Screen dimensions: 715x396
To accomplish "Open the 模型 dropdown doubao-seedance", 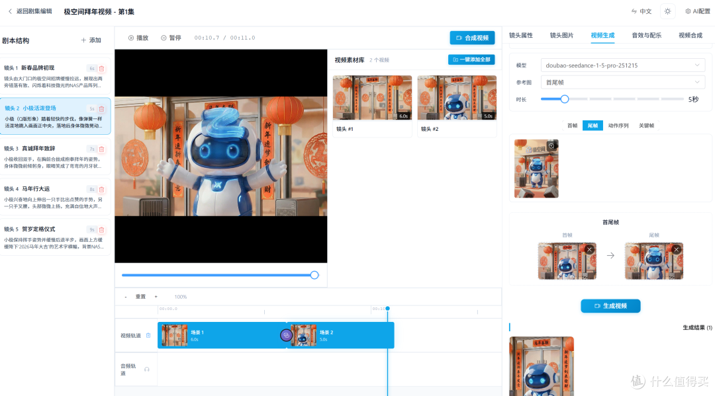I will [622, 65].
